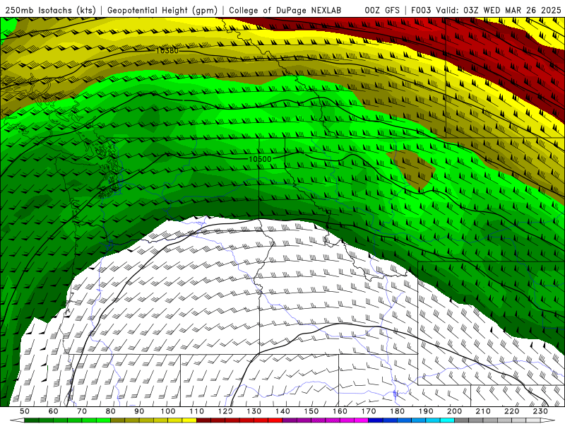Click the '250mb Isotachs (kts)' title text
The image size is (565, 424).
50,10
